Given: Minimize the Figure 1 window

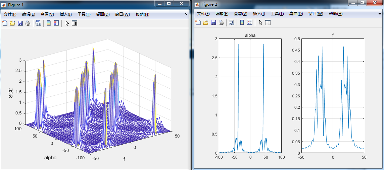Looking at the screenshot, I should pos(160,3).
